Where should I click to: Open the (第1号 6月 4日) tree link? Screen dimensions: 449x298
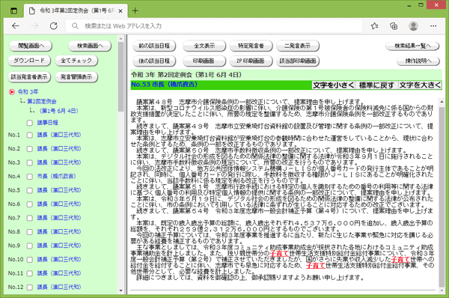point(58,111)
